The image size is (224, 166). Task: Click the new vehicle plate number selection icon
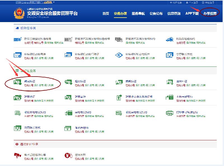pos(17,40)
